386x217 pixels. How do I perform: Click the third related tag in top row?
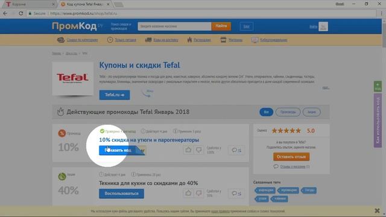(309, 190)
